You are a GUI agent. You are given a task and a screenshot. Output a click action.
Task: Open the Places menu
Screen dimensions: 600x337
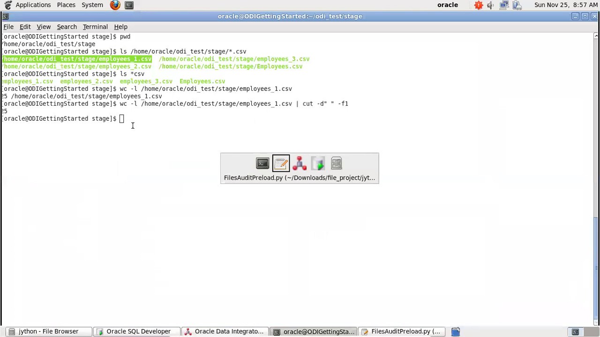click(66, 5)
